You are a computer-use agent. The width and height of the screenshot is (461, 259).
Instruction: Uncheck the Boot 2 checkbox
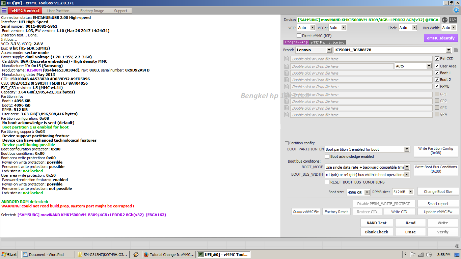coord(437,80)
